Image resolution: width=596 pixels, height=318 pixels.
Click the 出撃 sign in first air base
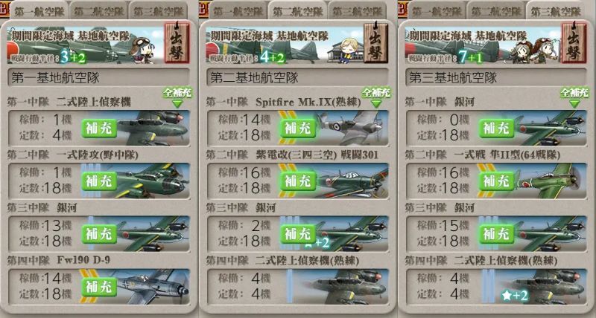coord(177,43)
